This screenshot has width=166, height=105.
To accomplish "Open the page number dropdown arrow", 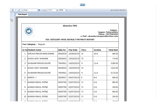I will [x=57, y=10].
